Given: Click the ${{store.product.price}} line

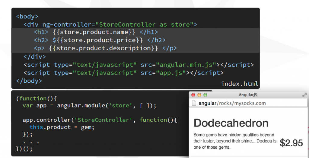Looking at the screenshot, I should 100,40.
